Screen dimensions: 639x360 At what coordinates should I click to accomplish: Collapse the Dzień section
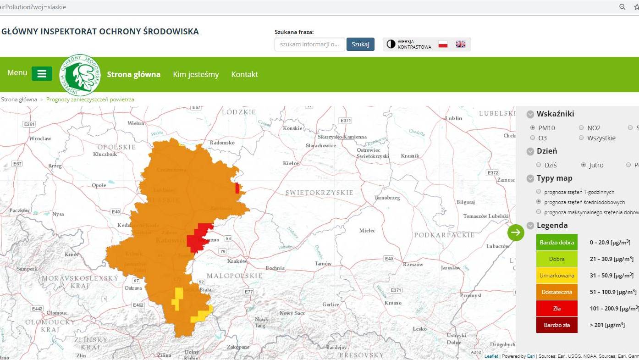[530, 151]
